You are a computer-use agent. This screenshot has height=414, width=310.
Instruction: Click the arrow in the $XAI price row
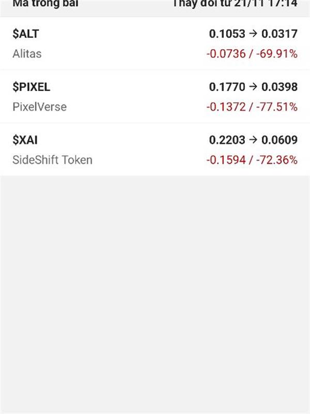tap(253, 140)
